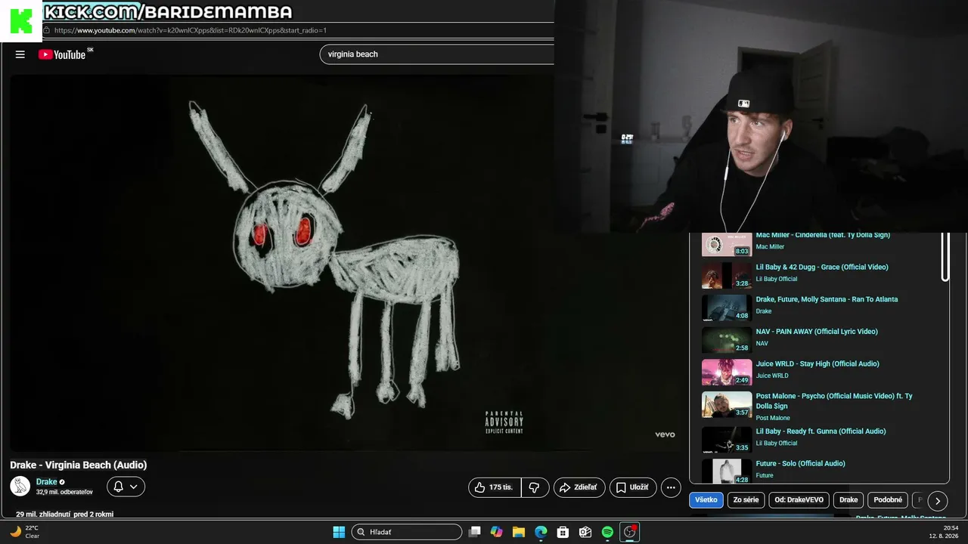Play Drake, Future, Molly Santana - Ran To Atlanta

[x=827, y=299]
